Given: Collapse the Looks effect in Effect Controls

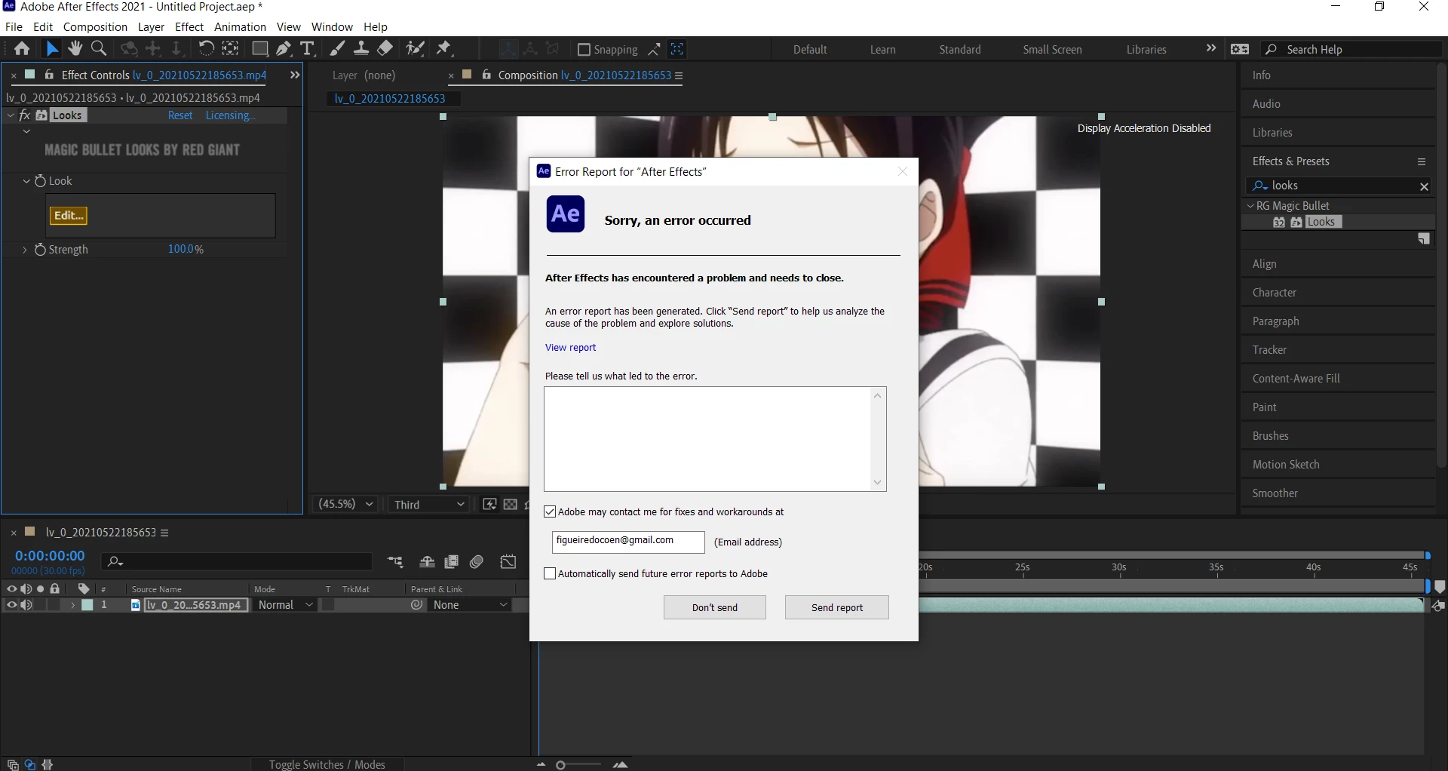Looking at the screenshot, I should [11, 115].
